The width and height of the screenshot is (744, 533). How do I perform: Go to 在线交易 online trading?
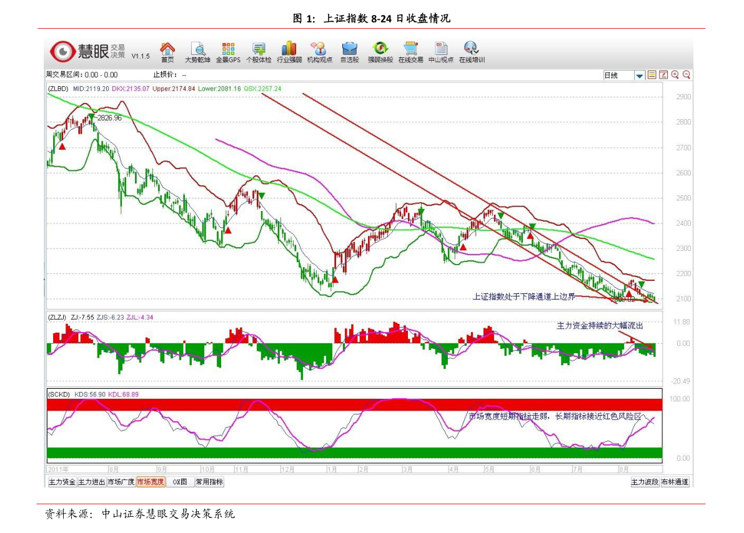pyautogui.click(x=410, y=52)
